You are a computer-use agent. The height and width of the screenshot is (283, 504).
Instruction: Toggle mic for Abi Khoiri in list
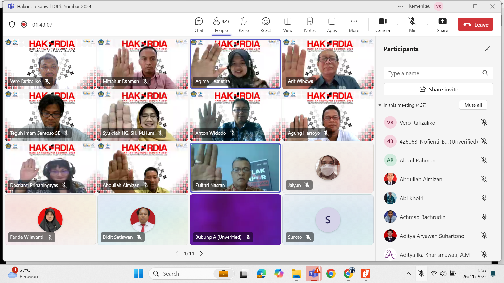[484, 198]
